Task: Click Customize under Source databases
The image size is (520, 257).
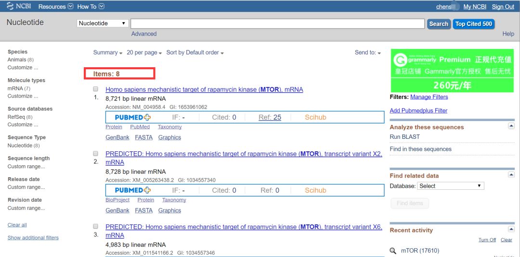Action: (23, 125)
